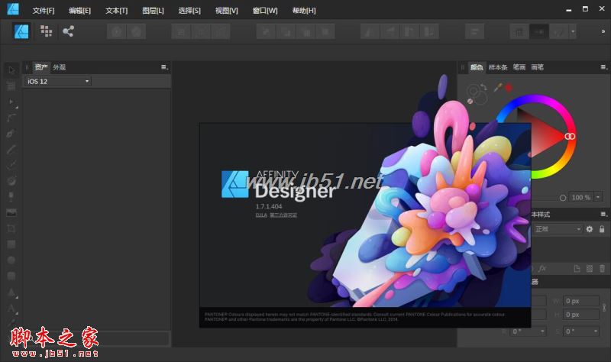Click the add layer page icon
This screenshot has width=611, height=362.
point(577,269)
